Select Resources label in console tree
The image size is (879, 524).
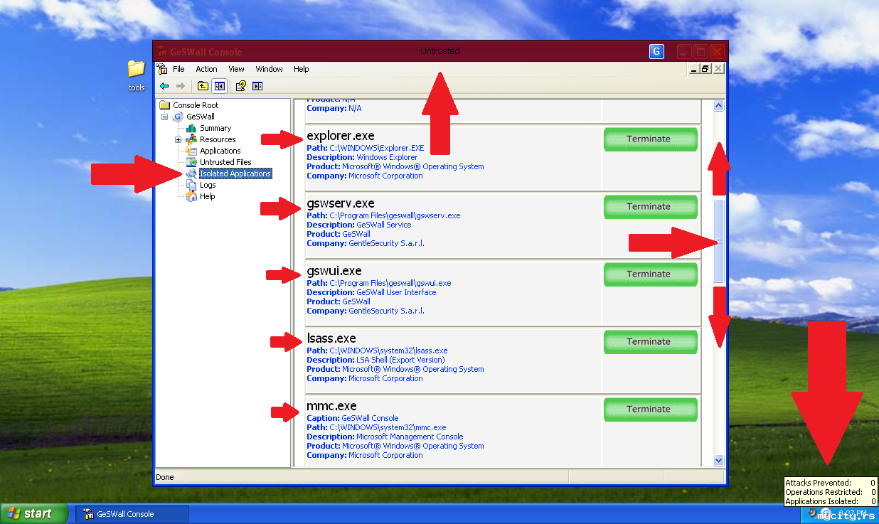[x=218, y=139]
